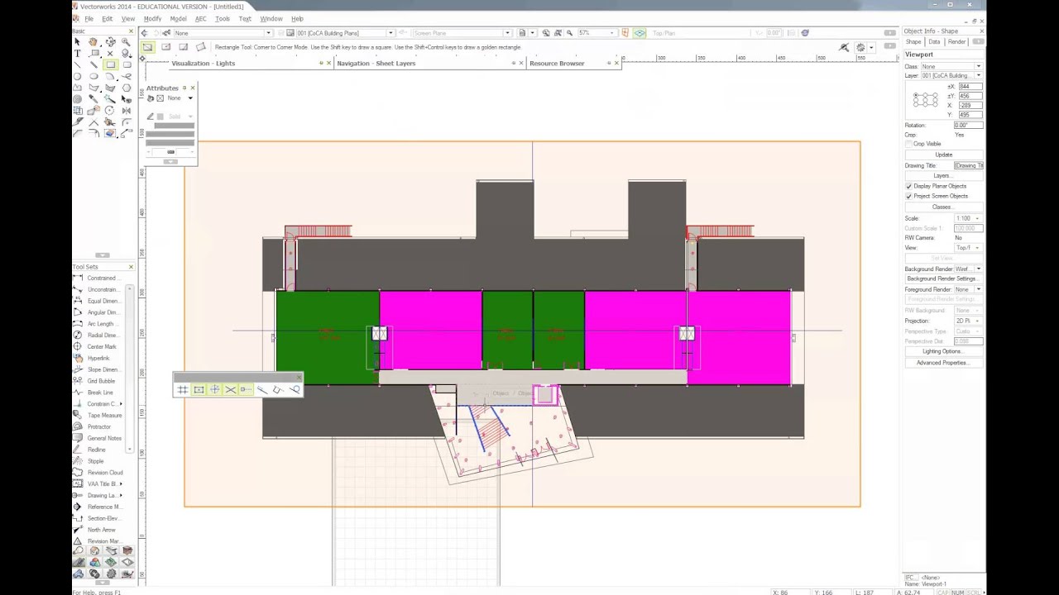Click the Layers... button
This screenshot has height=595, width=1059.
pyautogui.click(x=943, y=175)
